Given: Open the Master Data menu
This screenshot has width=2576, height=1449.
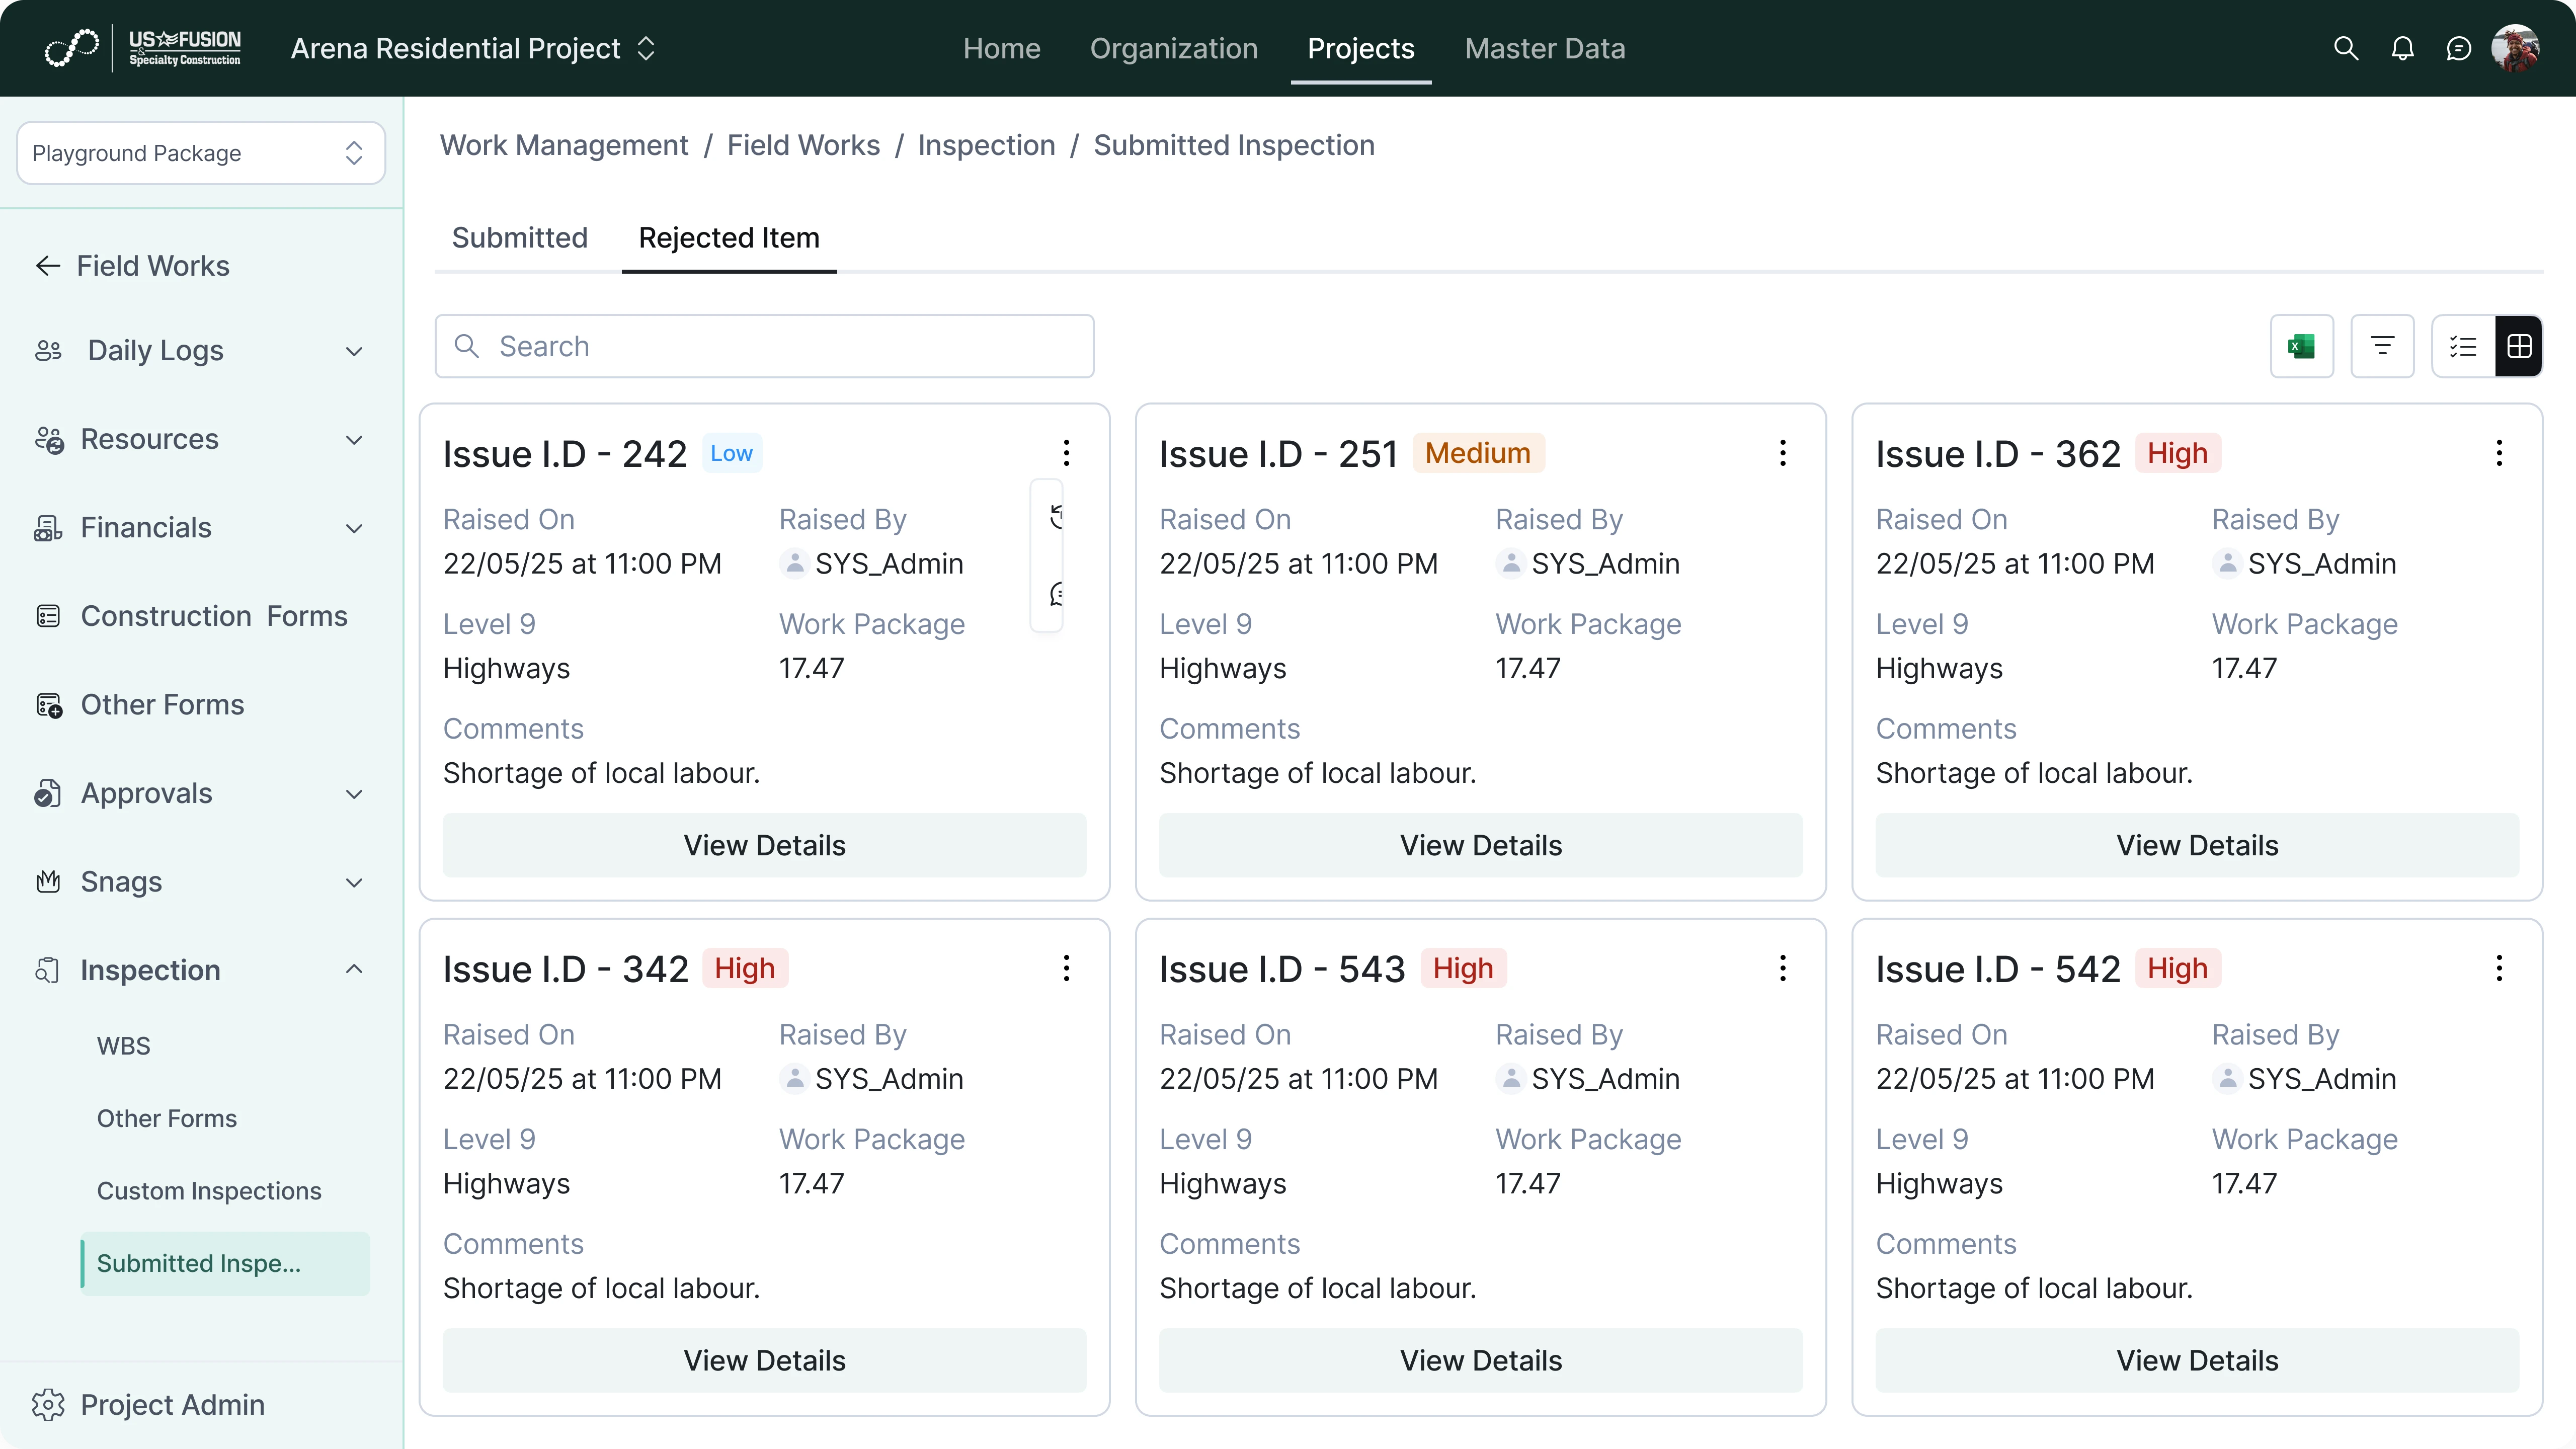Looking at the screenshot, I should (x=1545, y=48).
